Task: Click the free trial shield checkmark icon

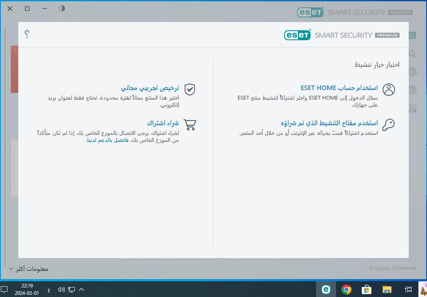Action: coord(190,90)
